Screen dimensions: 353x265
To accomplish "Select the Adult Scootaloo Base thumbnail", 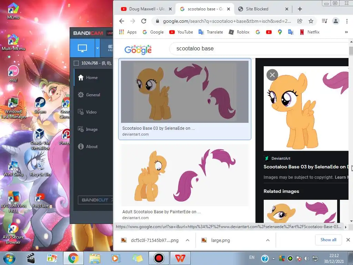I will coord(185,175).
